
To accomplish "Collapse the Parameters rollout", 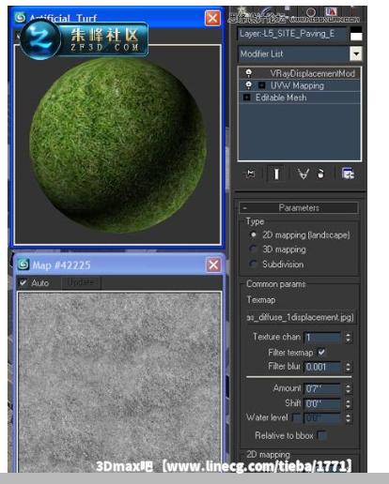I will [299, 208].
